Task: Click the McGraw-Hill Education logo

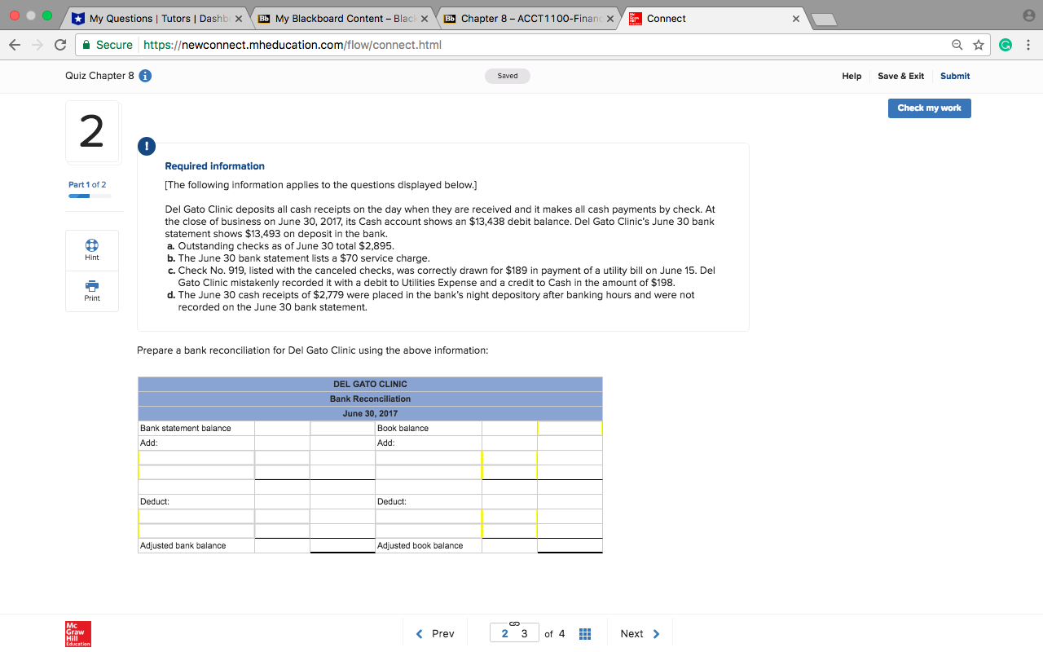Action: (x=77, y=633)
